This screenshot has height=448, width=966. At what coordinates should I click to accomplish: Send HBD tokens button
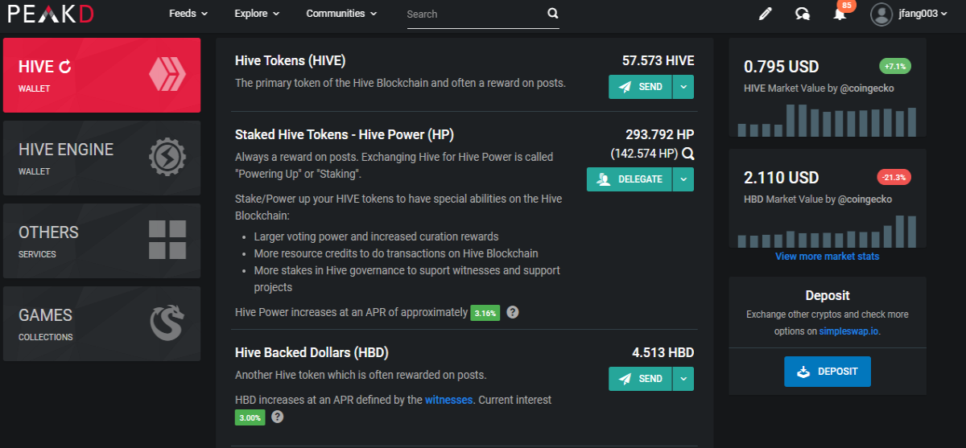[x=640, y=379]
